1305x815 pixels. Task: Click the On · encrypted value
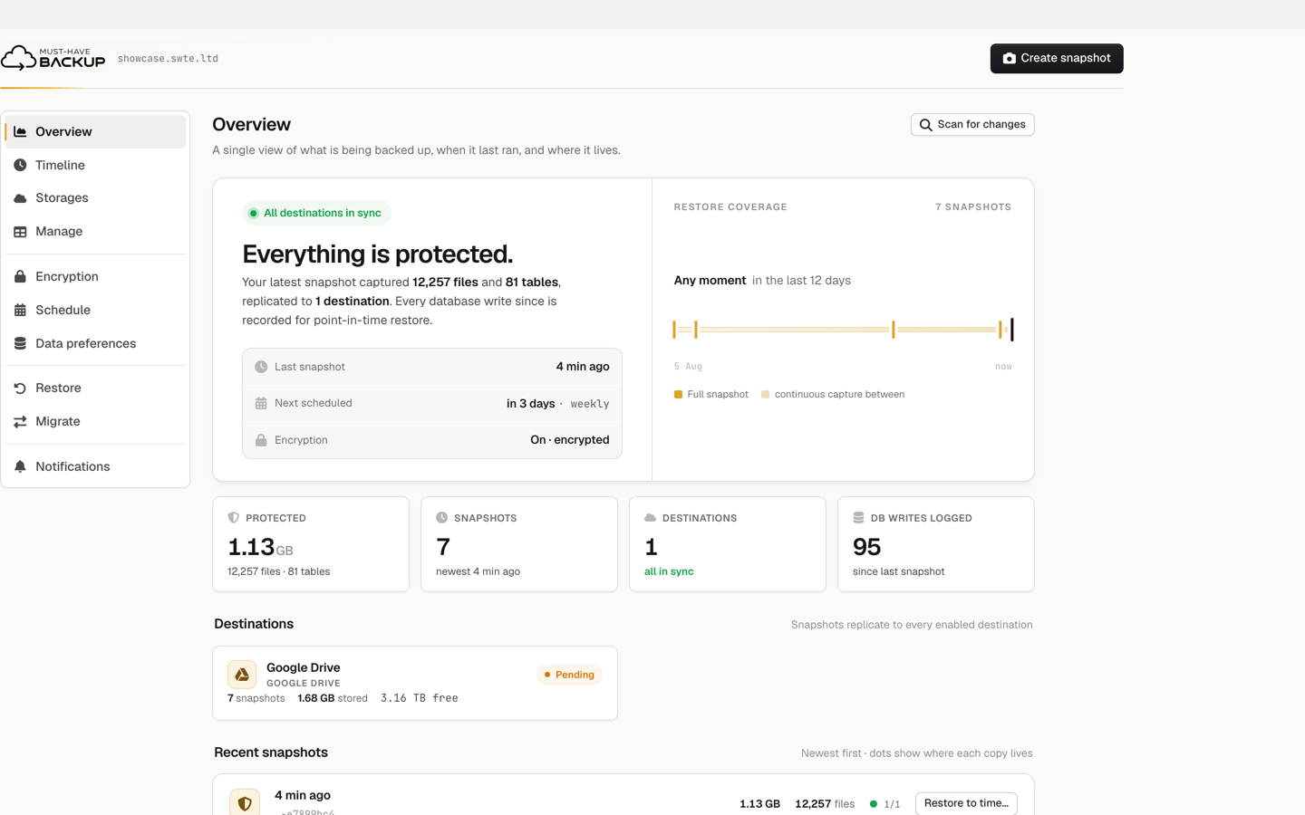point(570,440)
